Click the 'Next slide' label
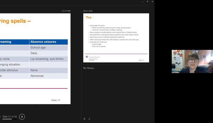 point(88,11)
